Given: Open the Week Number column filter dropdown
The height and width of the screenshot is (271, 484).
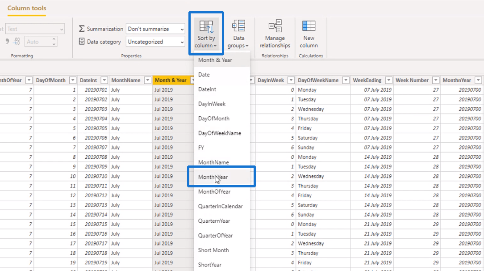Looking at the screenshot, I should click(x=435, y=80).
